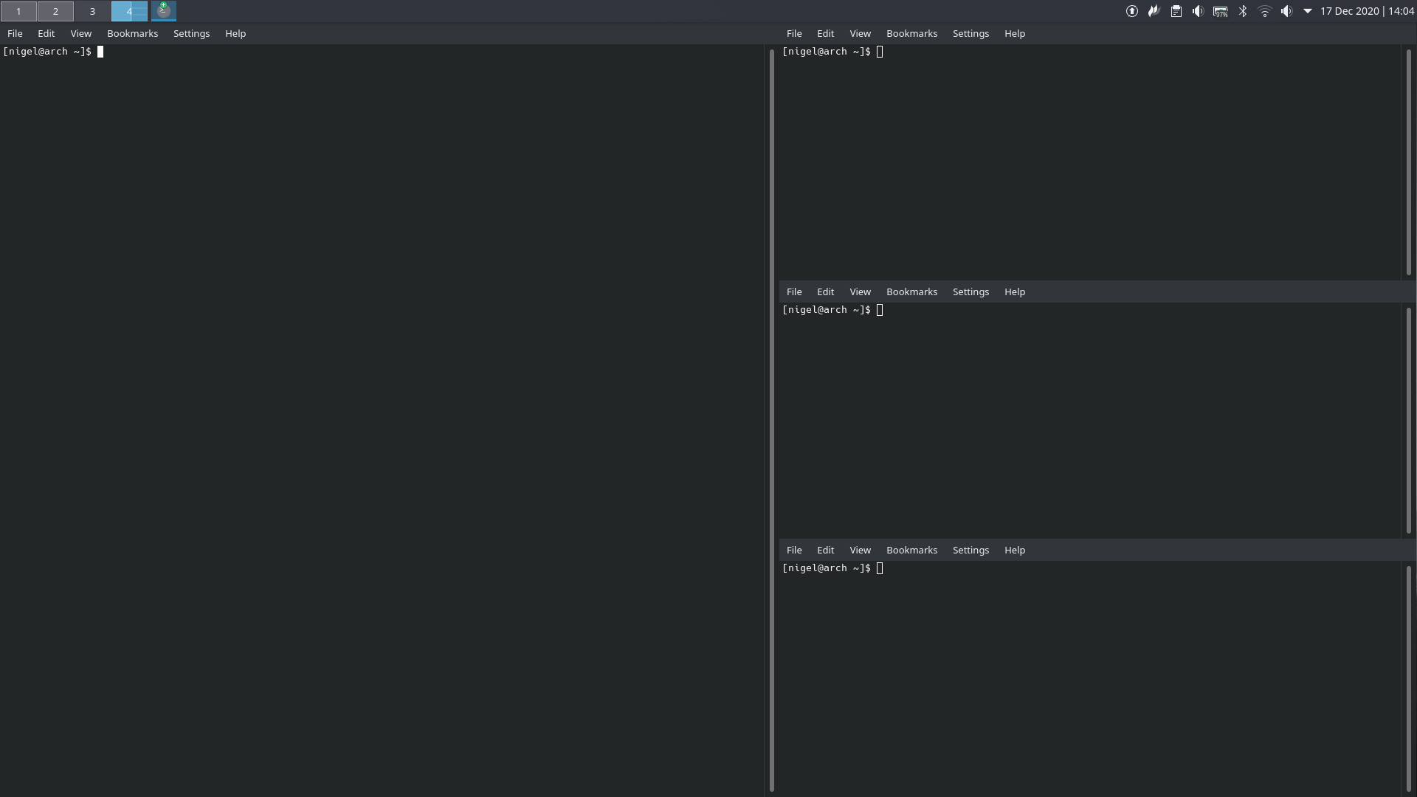1417x797 pixels.
Task: Click the flame tray icon
Action: 1154,11
